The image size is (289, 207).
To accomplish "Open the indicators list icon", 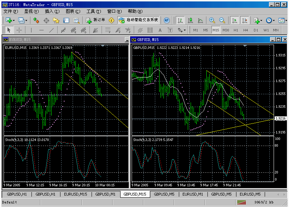I will tap(256, 20).
